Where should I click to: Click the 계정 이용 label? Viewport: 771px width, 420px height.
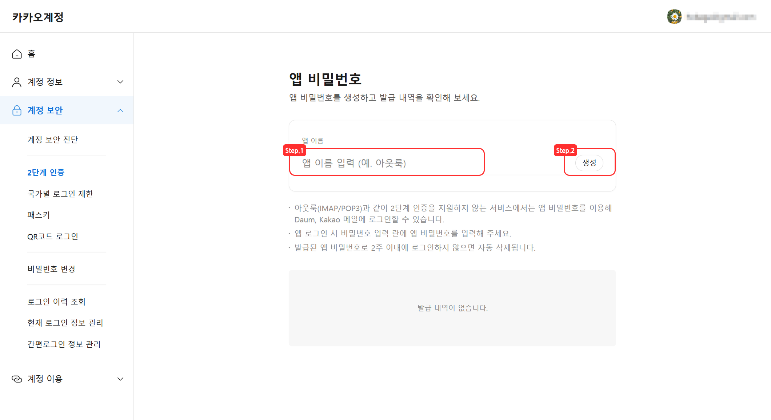pos(45,379)
